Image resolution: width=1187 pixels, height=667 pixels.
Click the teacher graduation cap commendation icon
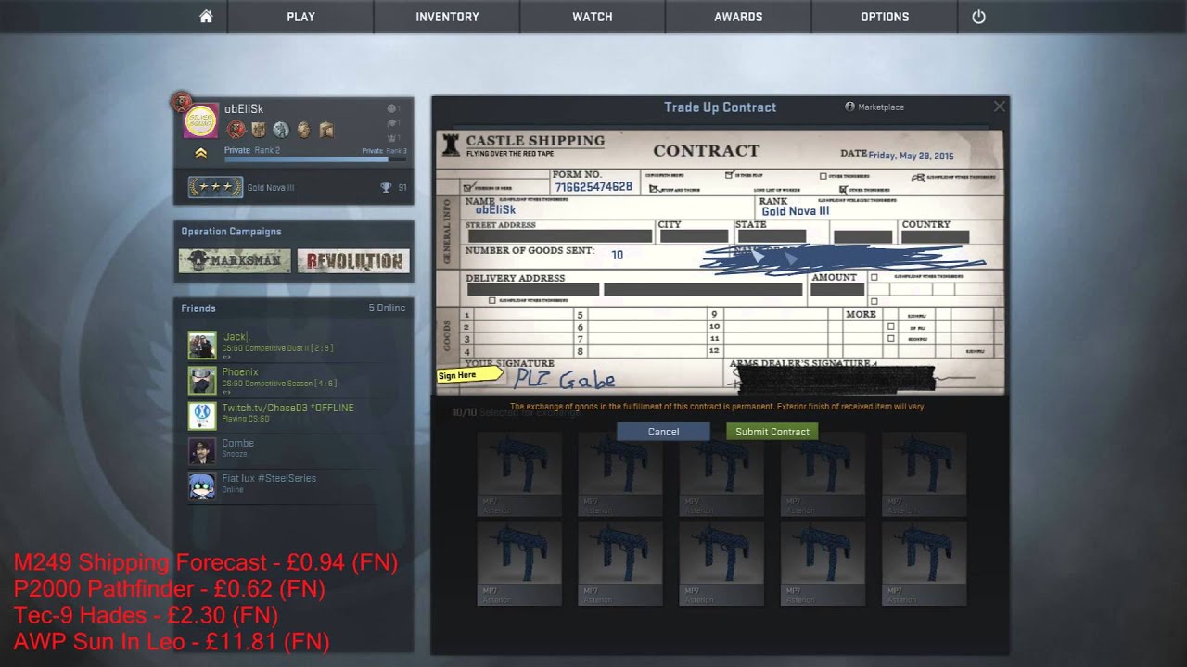[391, 123]
